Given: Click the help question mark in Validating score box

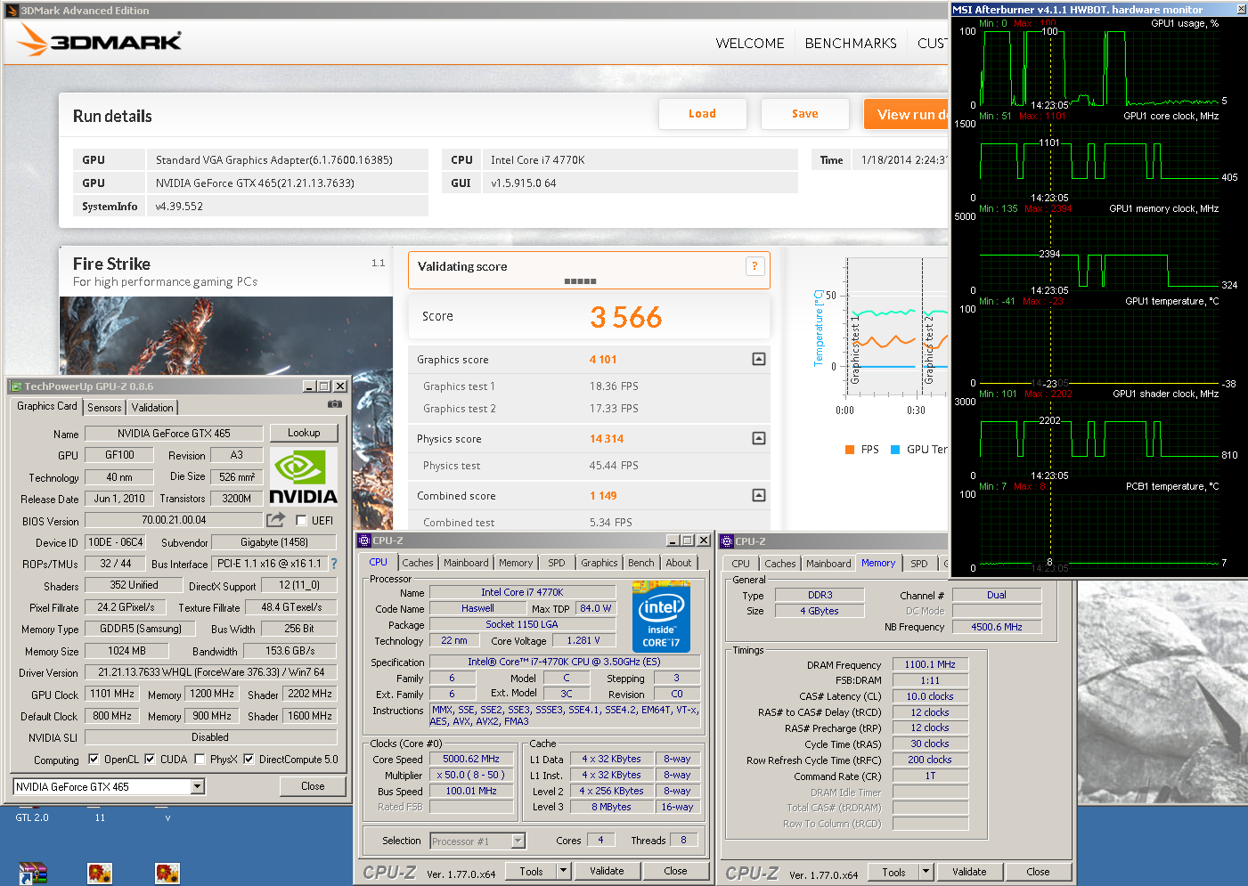Looking at the screenshot, I should click(x=755, y=265).
